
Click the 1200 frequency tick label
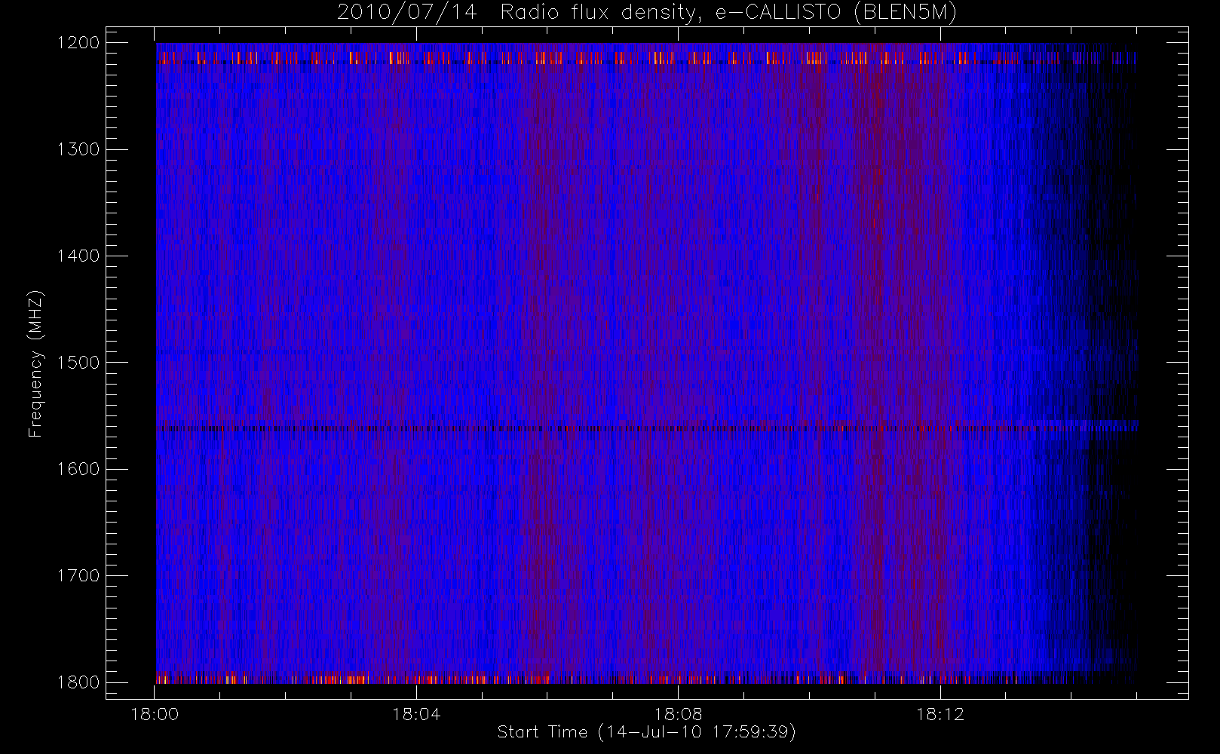(78, 43)
